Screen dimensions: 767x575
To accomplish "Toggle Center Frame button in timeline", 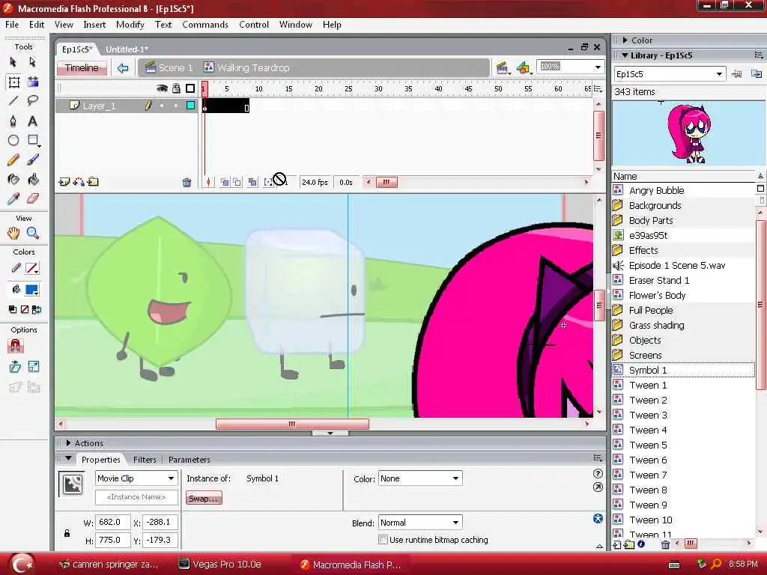I will (208, 183).
